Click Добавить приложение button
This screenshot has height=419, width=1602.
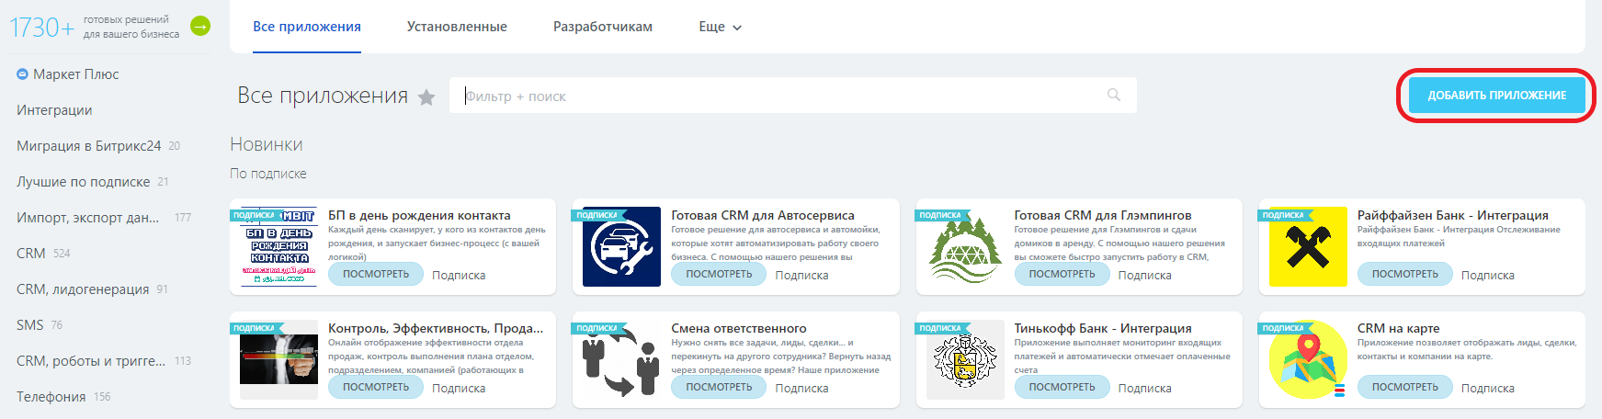click(1496, 95)
